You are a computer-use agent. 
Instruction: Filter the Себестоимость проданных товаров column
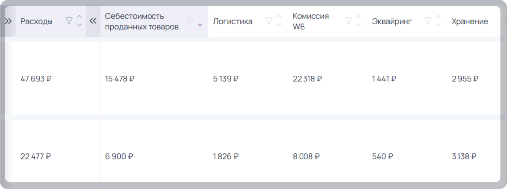[190, 21]
